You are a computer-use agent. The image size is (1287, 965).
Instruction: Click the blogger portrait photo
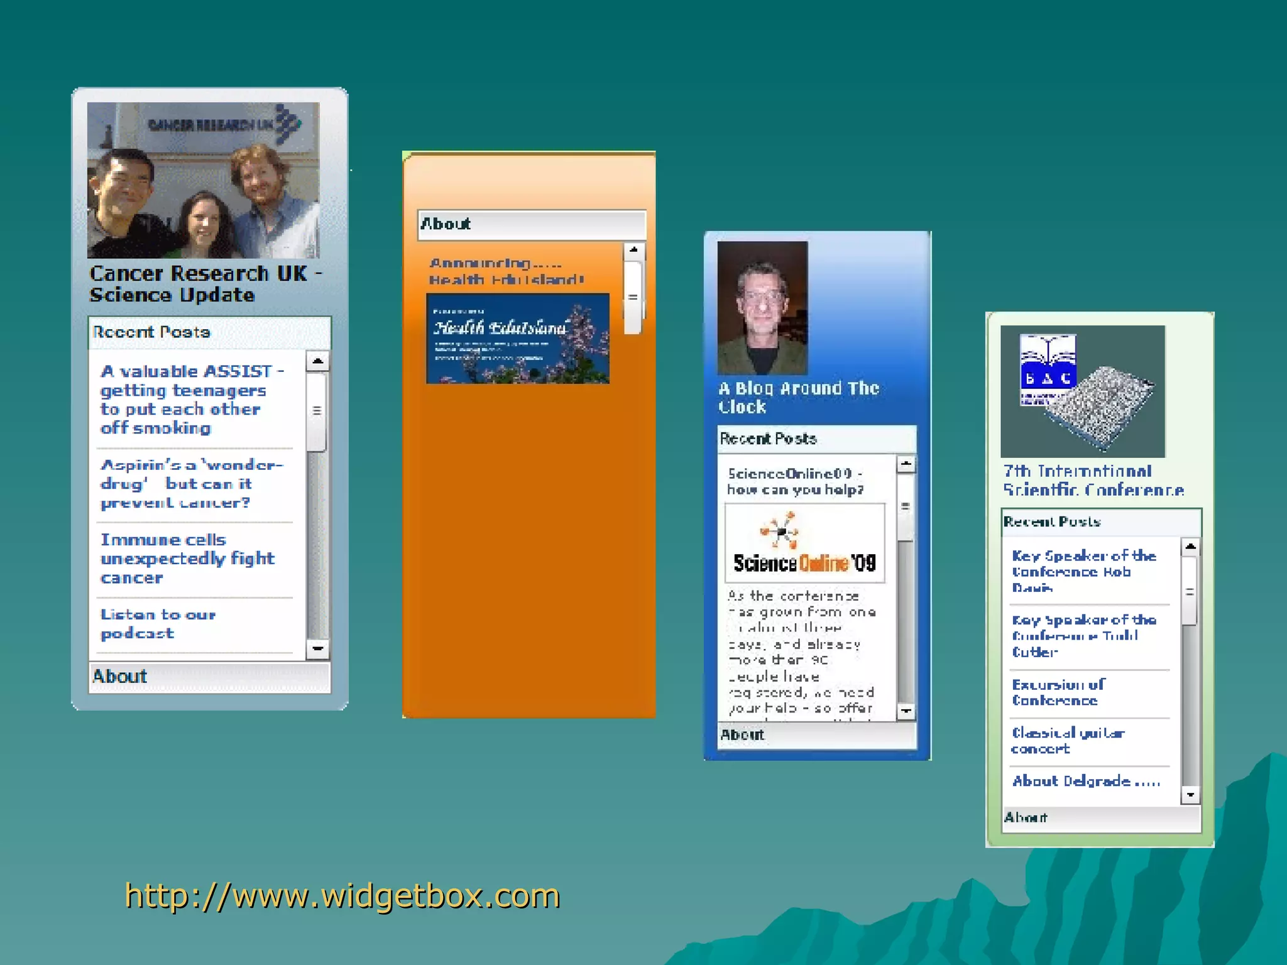click(762, 308)
